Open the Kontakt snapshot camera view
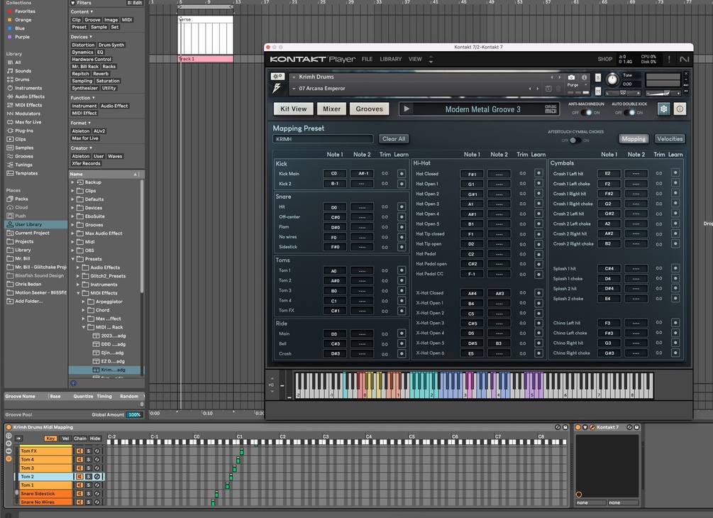Viewport: 713px width, 518px height. [572, 77]
